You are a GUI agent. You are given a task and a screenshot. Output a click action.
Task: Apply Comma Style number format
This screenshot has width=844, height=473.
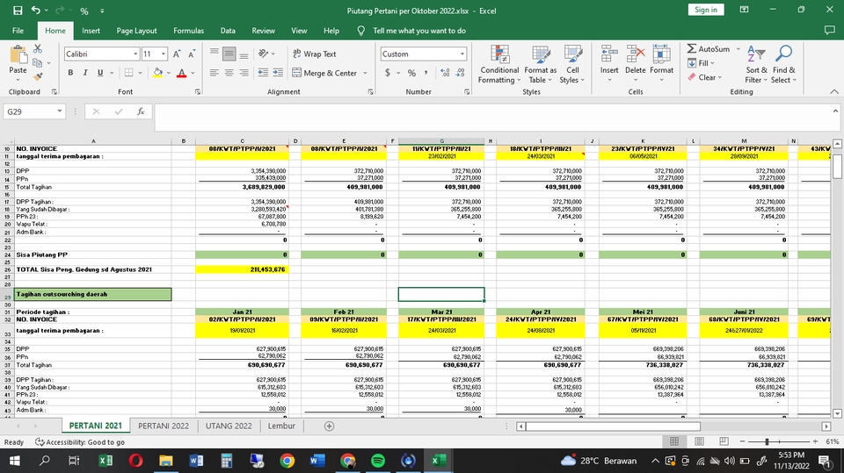click(426, 73)
